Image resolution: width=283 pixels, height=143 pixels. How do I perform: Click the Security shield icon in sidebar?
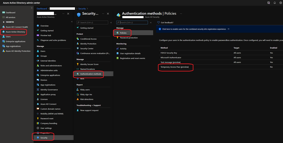point(38,138)
